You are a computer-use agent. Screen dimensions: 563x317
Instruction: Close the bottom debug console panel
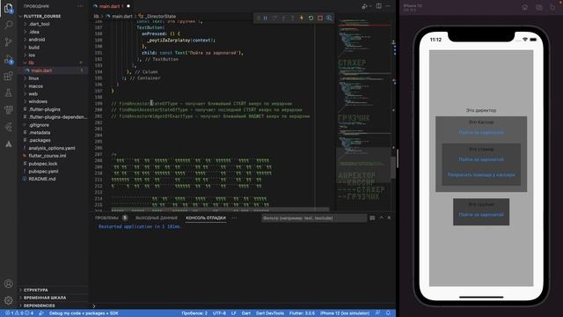[389, 217]
